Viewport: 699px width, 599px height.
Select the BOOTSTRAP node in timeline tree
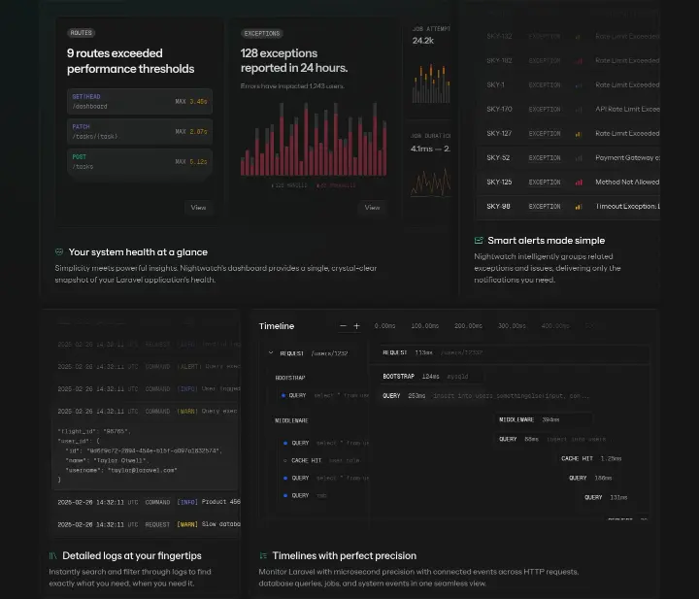pyautogui.click(x=290, y=378)
